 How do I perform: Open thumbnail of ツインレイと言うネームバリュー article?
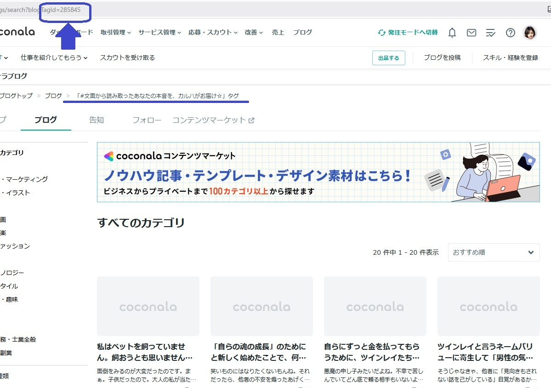(489, 306)
